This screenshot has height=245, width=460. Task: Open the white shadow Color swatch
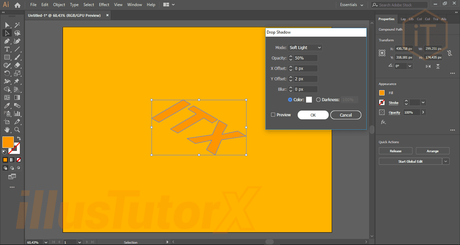click(309, 100)
